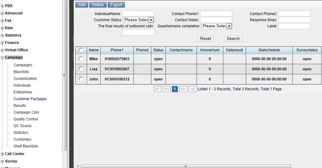Click the Search button
This screenshot has width=322, height=168.
[233, 39]
